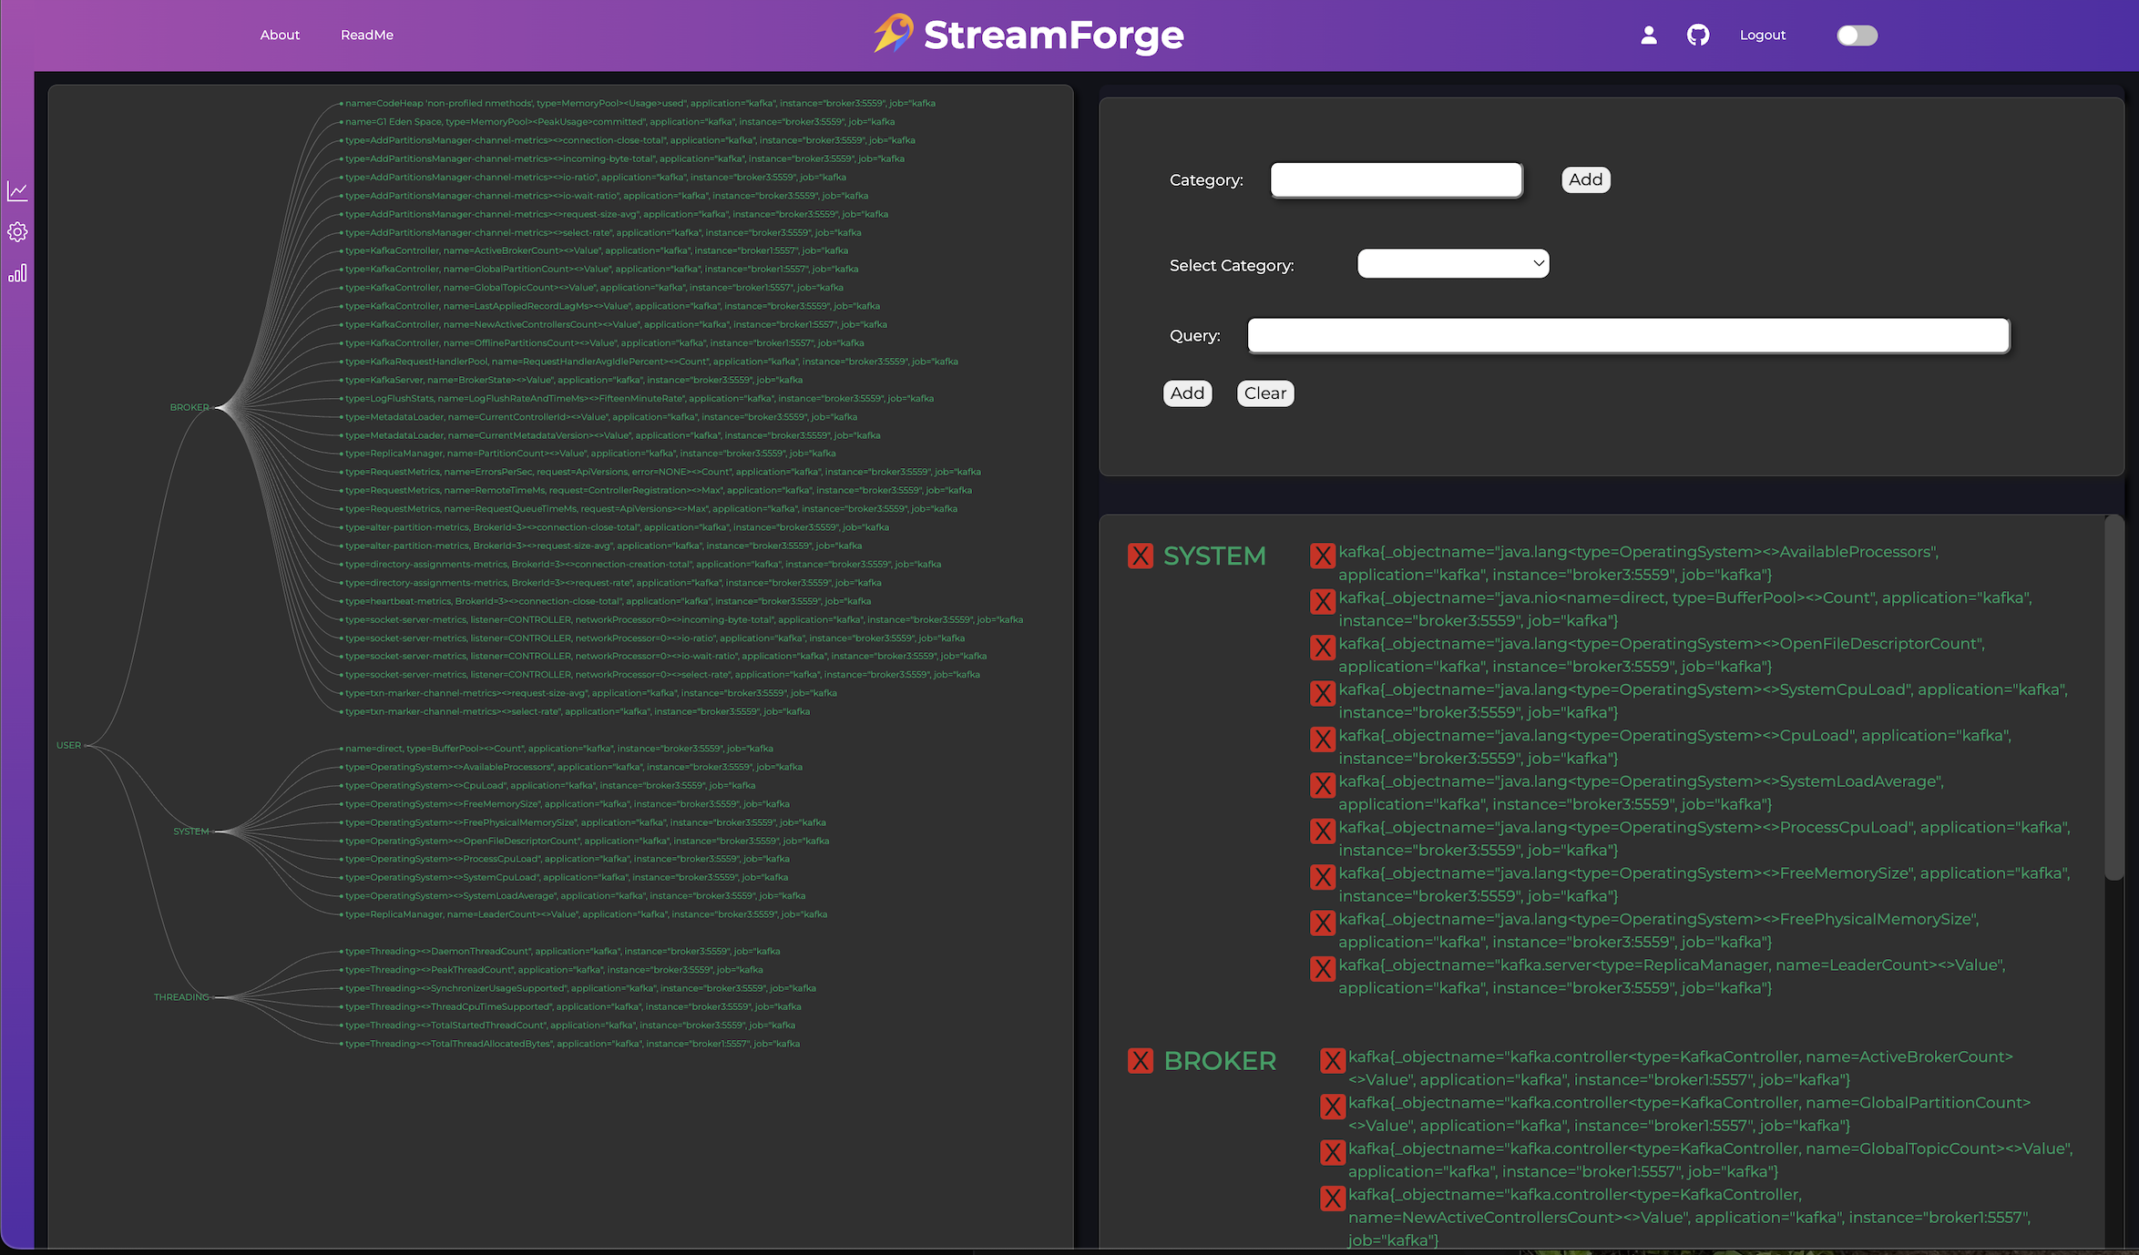
Task: Remove the GlobalPartitionCount query
Action: click(1333, 1107)
